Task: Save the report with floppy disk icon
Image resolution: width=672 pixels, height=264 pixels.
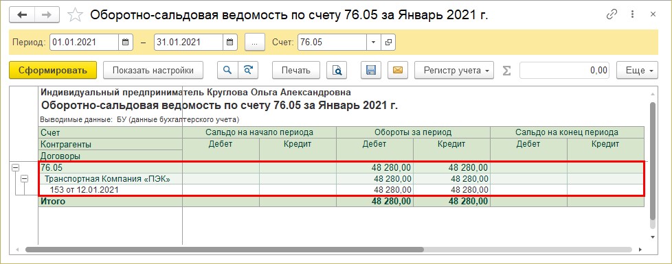Action: point(371,70)
